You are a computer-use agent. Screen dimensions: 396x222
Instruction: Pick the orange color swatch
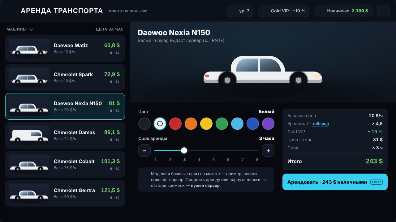[191, 124]
